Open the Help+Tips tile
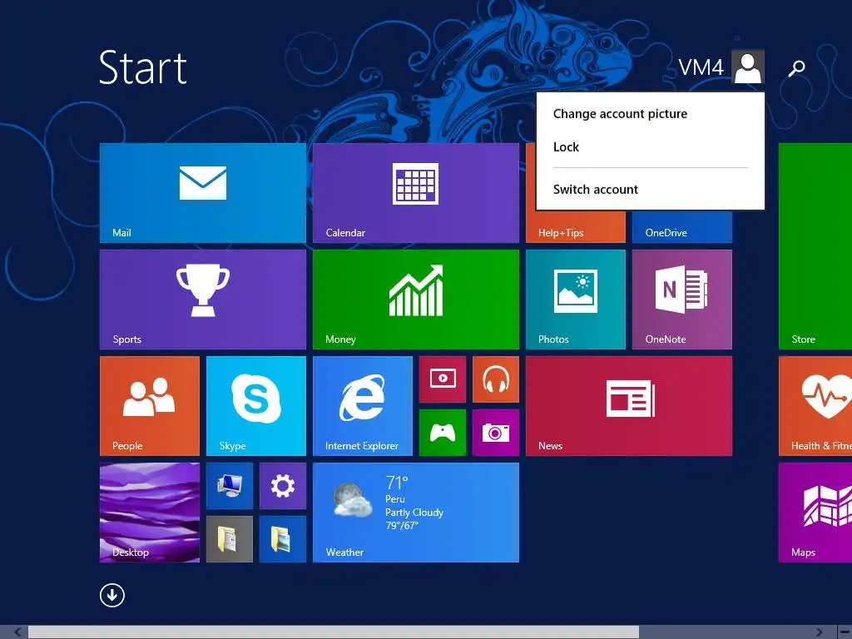 pos(576,227)
